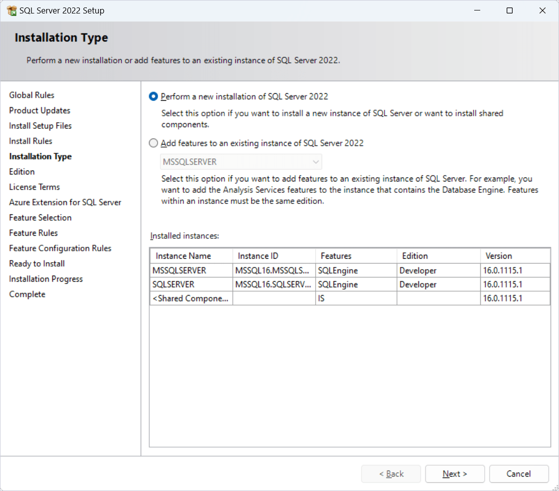The width and height of the screenshot is (559, 491).
Task: Select Installation Type step in sidebar
Action: click(40, 157)
